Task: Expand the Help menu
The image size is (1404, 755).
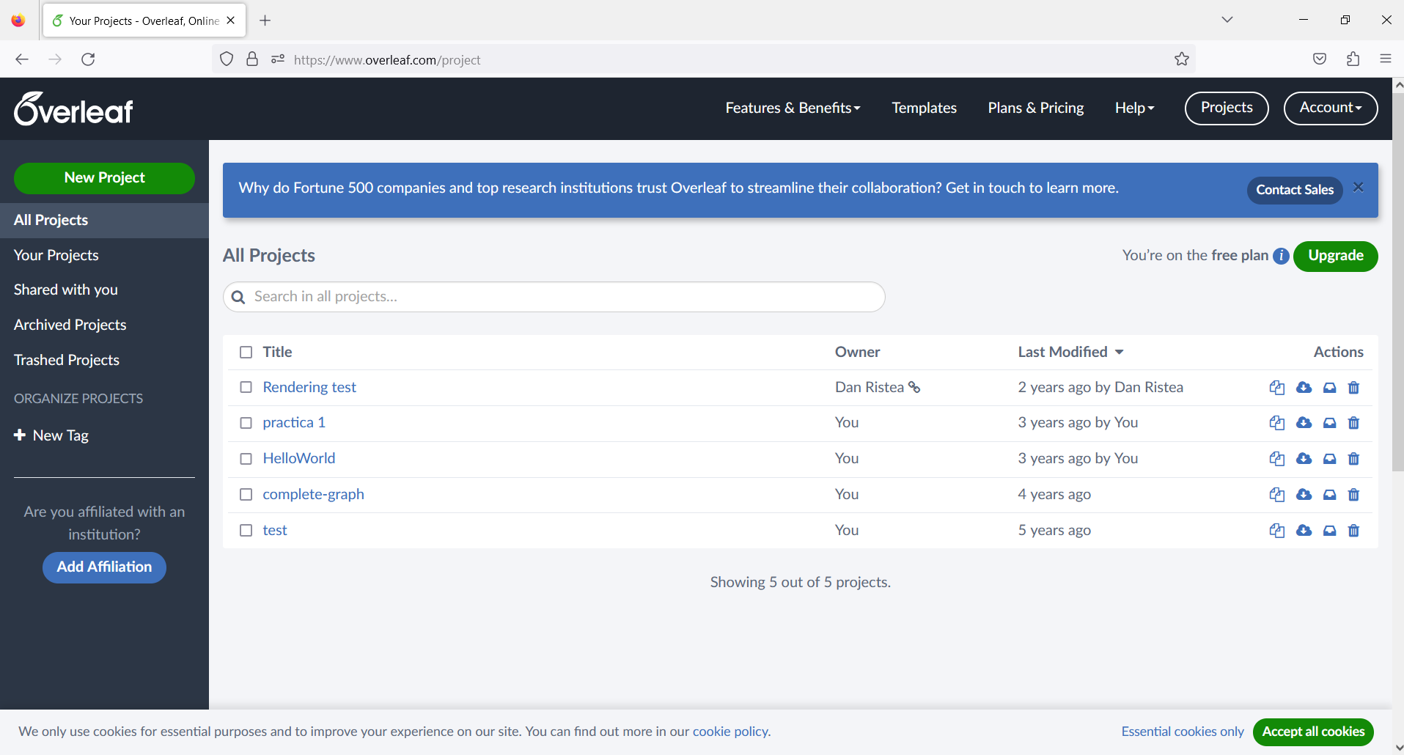Action: click(1133, 108)
